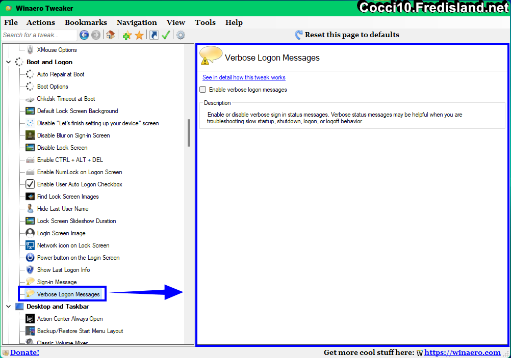Click the grey forward navigation arrow
This screenshot has width=511, height=358.
(x=96, y=35)
